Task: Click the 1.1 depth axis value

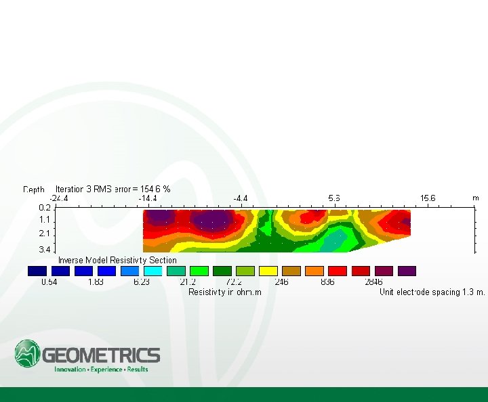Action: click(x=45, y=220)
